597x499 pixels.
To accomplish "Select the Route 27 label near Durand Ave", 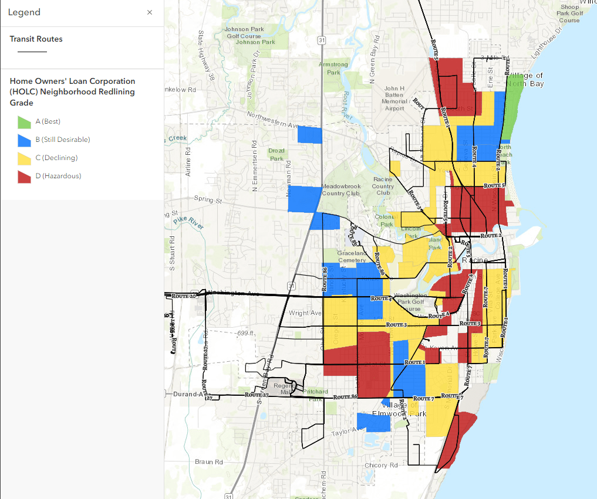I will pos(257,395).
